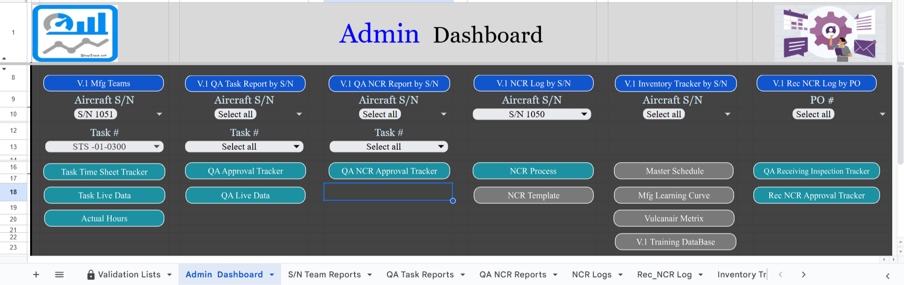This screenshot has height=285, width=904.
Task: Open the All Sheets list icon
Action: pos(59,275)
